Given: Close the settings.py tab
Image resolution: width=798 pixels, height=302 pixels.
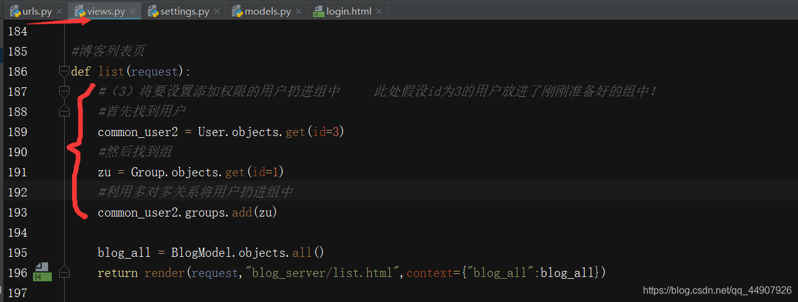Looking at the screenshot, I should pyautogui.click(x=217, y=12).
